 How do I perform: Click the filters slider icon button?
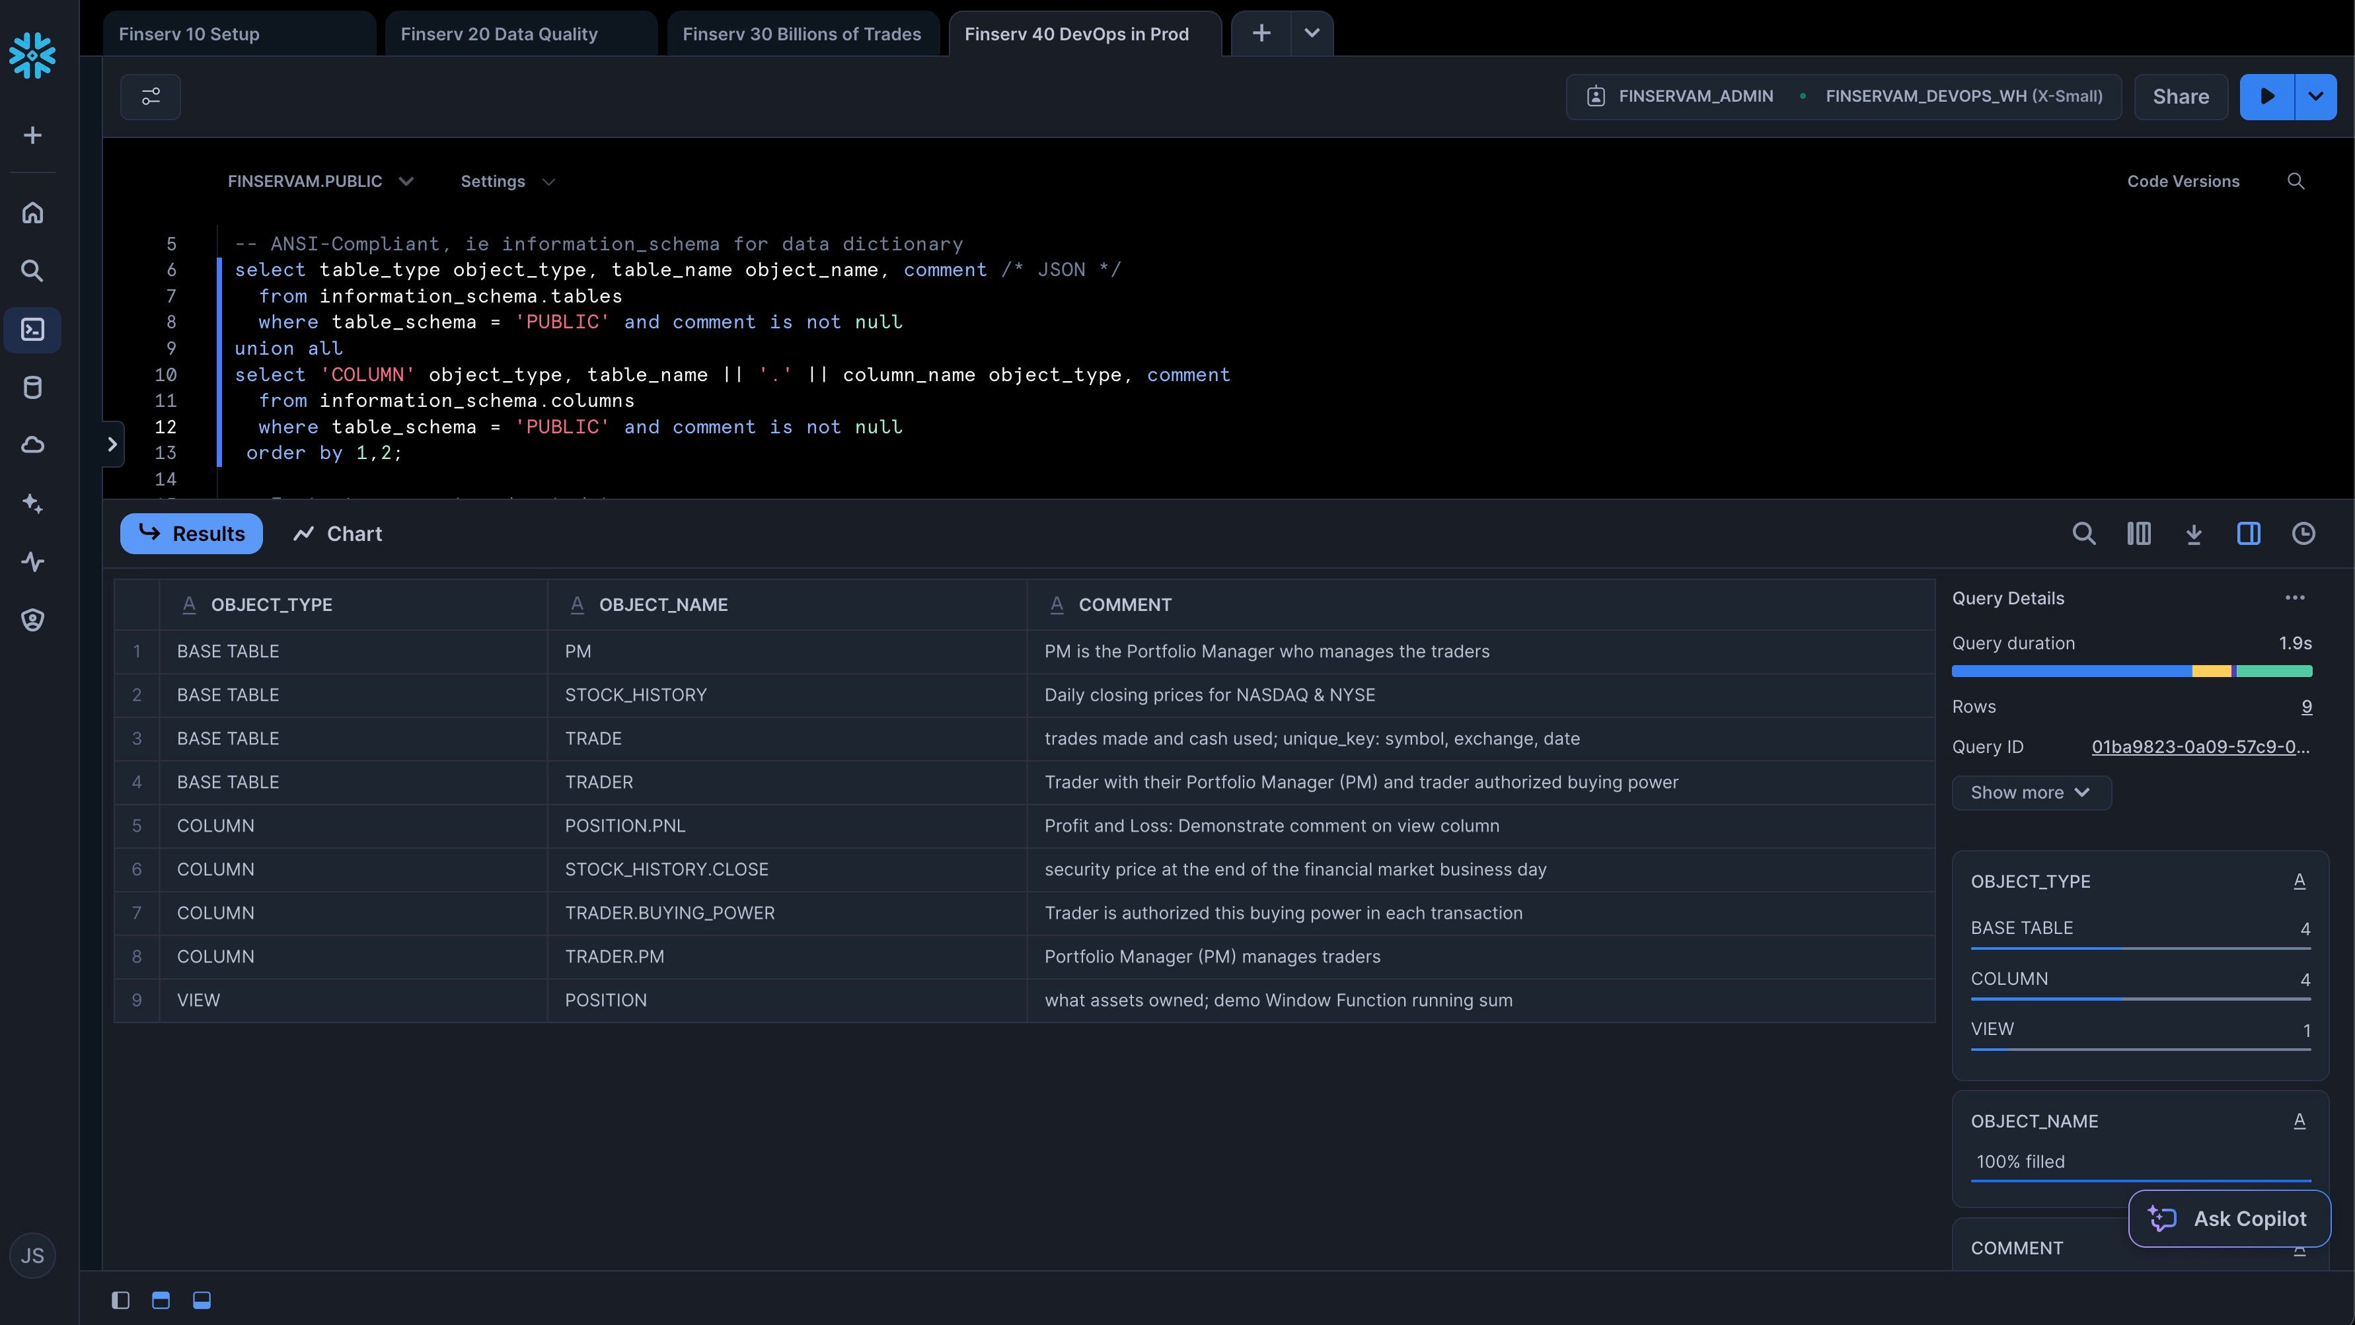(x=151, y=97)
